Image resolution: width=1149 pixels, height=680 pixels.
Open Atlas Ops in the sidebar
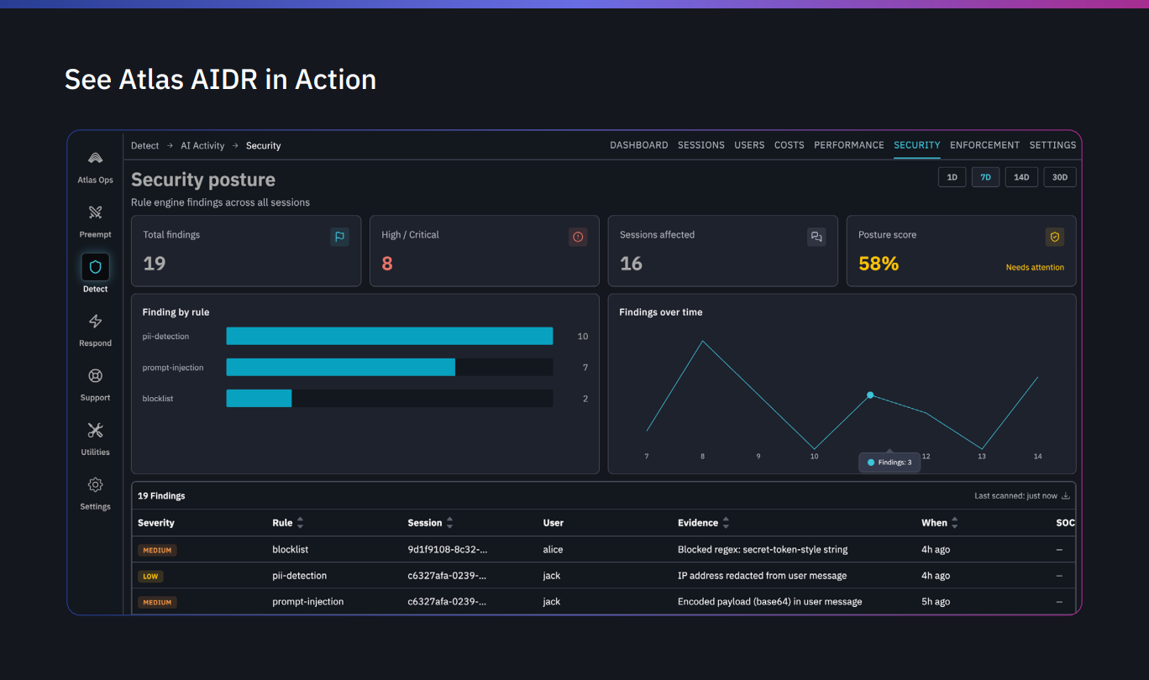coord(95,167)
